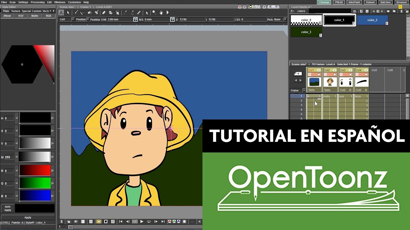Select the Eraser tool
Image resolution: width=410 pixels, height=230 pixels.
[x=104, y=12]
